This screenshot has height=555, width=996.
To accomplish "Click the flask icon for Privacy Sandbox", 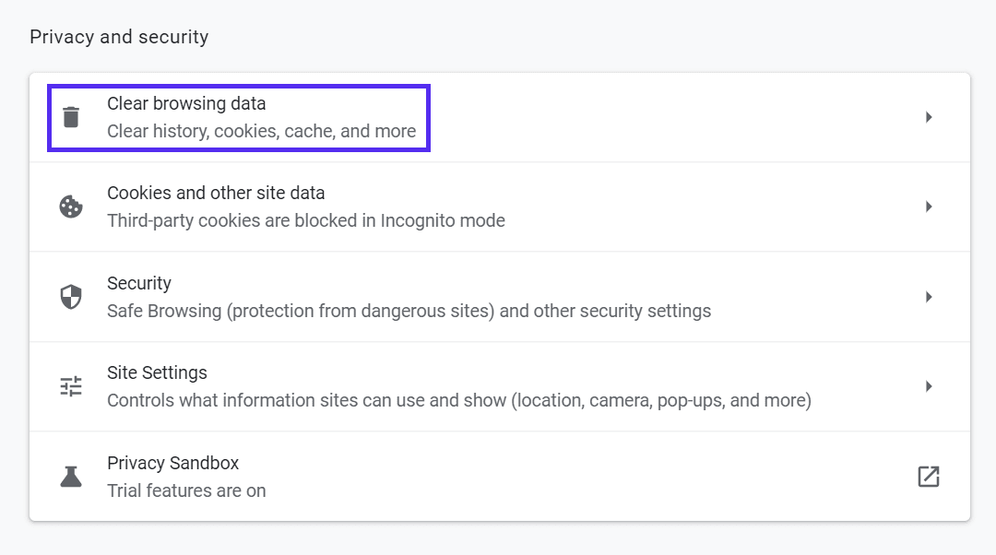I will 71,476.
